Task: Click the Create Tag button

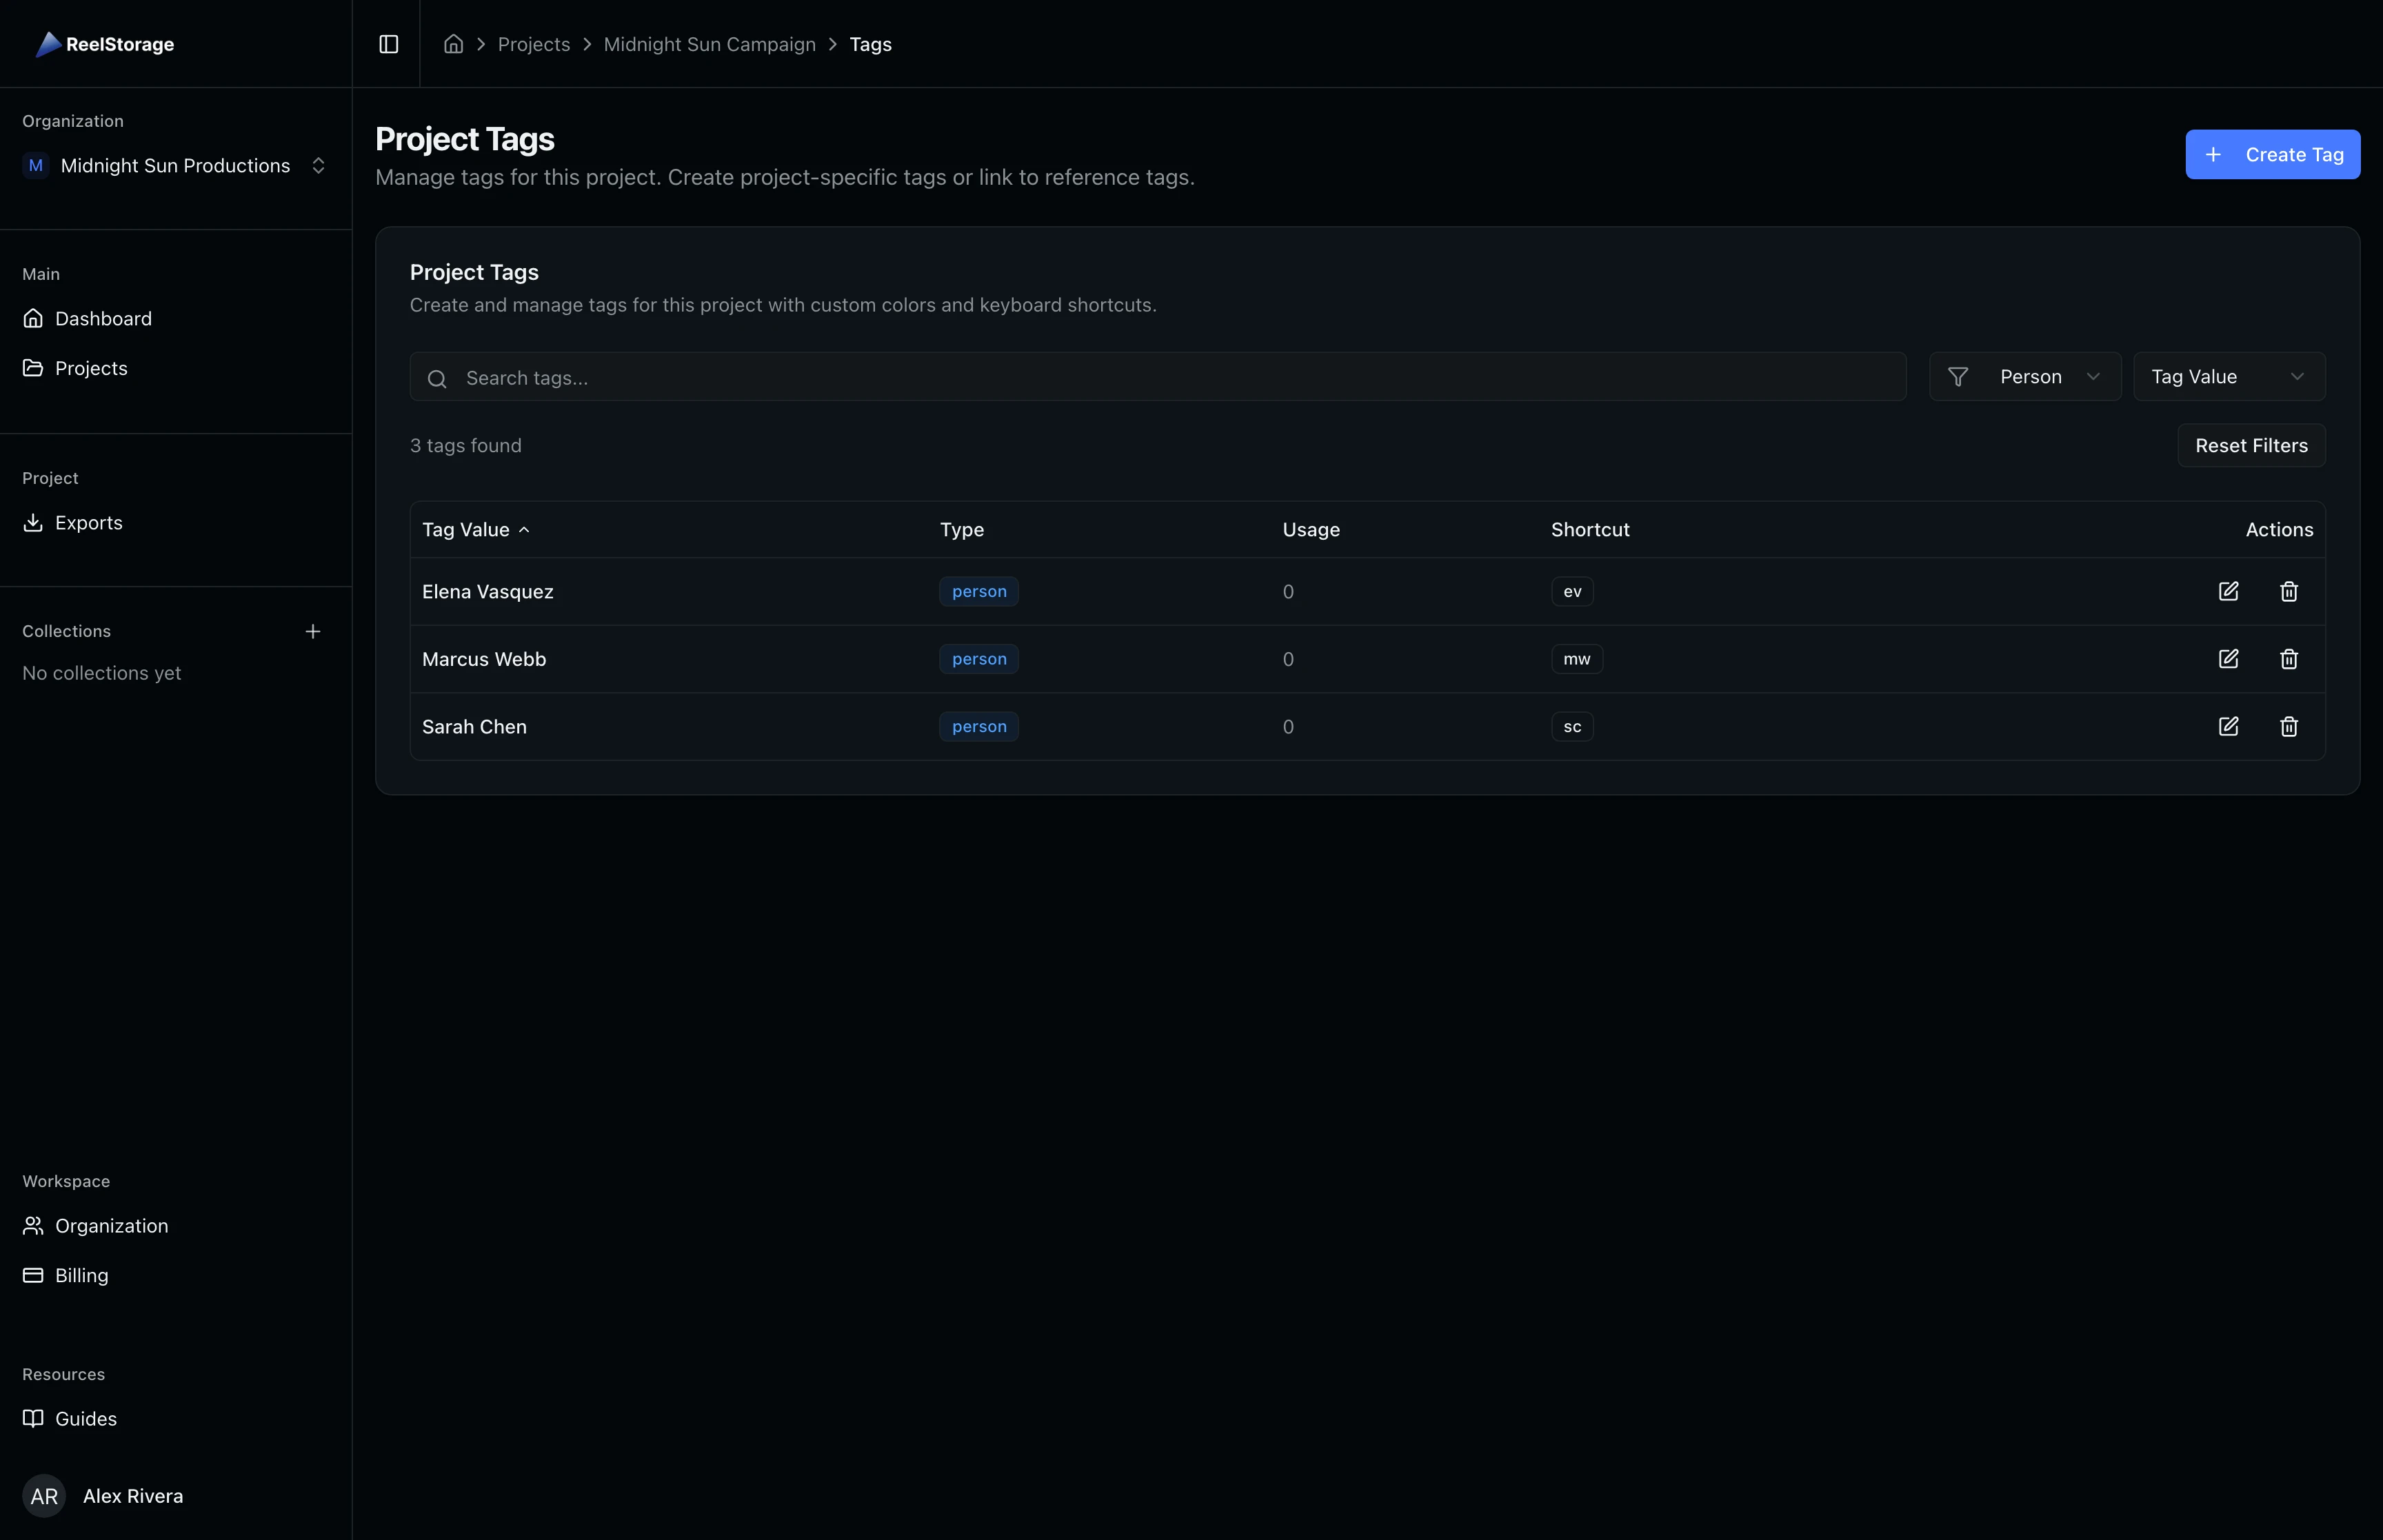Action: tap(2271, 155)
